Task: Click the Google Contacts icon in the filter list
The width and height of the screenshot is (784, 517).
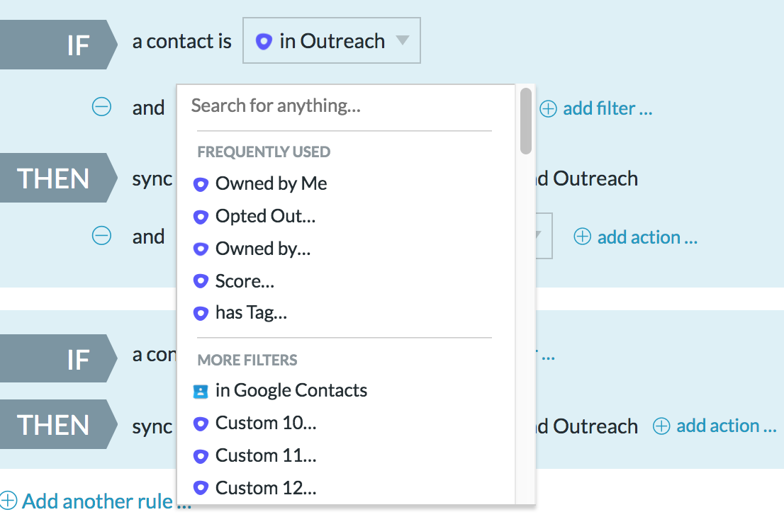Action: [201, 392]
